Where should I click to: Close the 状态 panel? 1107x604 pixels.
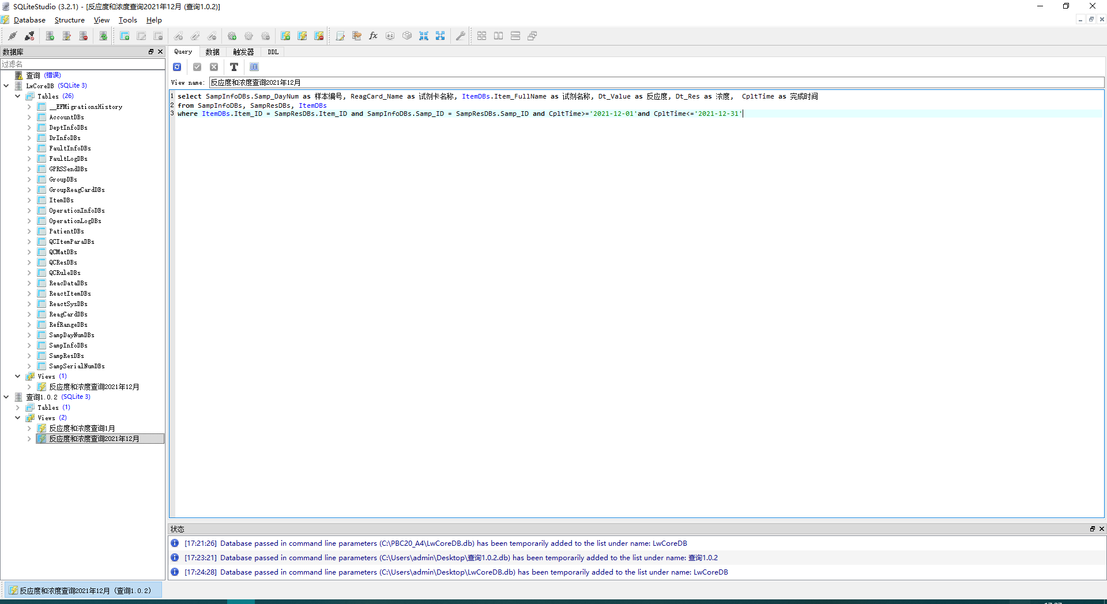coord(1102,529)
